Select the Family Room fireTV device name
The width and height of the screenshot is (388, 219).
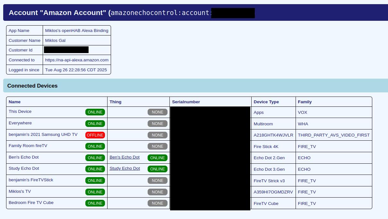click(28, 146)
